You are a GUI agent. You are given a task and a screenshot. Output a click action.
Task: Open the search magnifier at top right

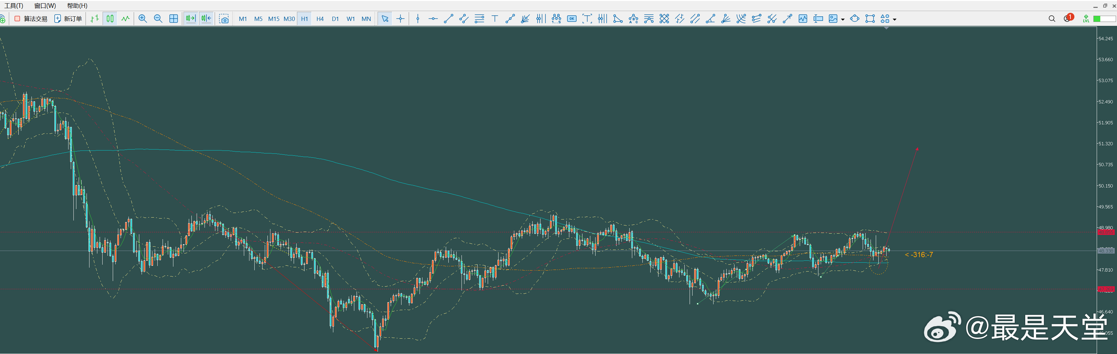point(1051,19)
